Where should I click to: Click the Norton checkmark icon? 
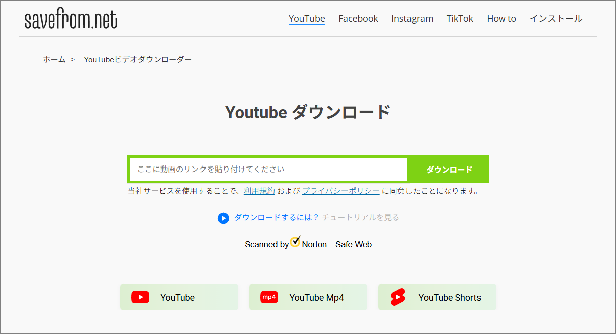tap(295, 243)
